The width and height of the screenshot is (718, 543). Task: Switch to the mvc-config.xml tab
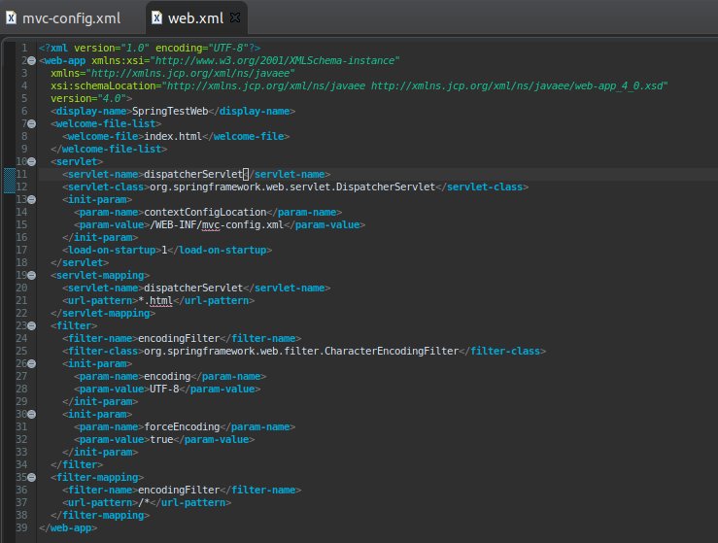(x=71, y=18)
